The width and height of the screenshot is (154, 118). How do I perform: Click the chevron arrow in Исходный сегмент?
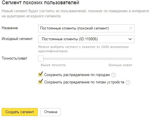click(x=130, y=39)
